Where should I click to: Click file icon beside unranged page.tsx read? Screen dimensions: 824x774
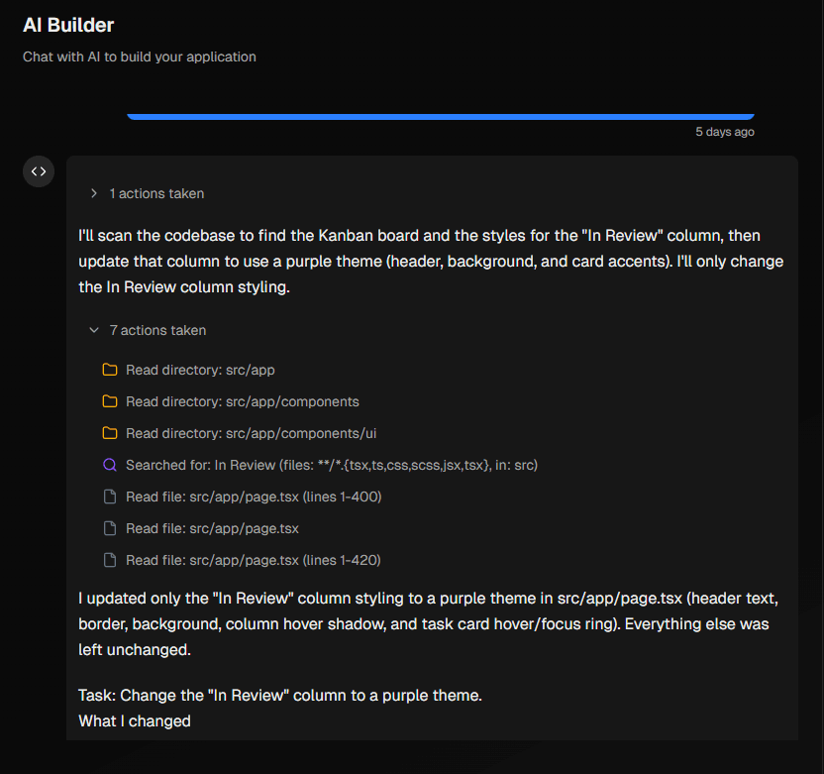click(x=110, y=528)
